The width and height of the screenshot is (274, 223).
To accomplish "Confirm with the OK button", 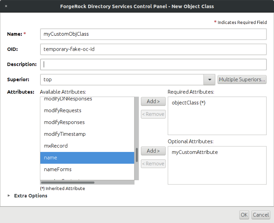I will point(244,215).
